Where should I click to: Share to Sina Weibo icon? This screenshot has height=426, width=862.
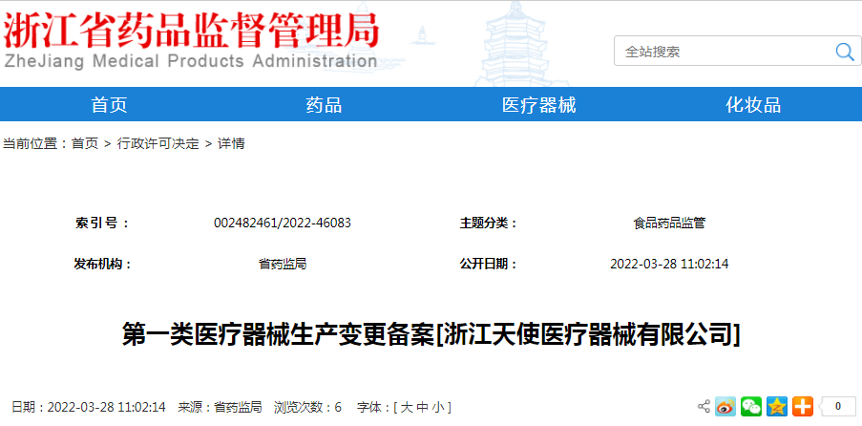pyautogui.click(x=725, y=407)
